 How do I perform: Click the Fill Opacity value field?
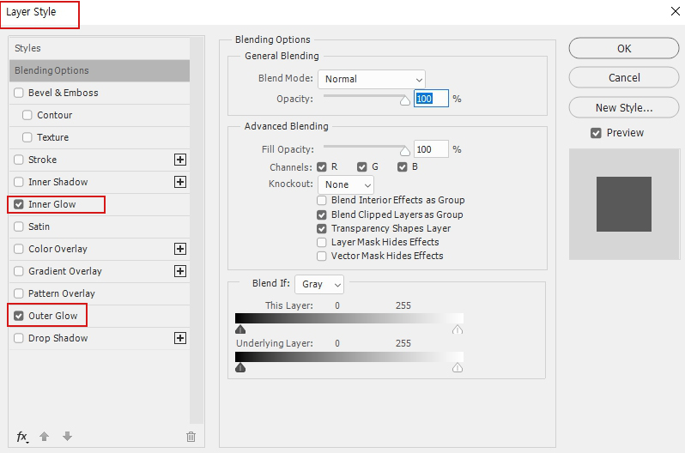tap(431, 149)
